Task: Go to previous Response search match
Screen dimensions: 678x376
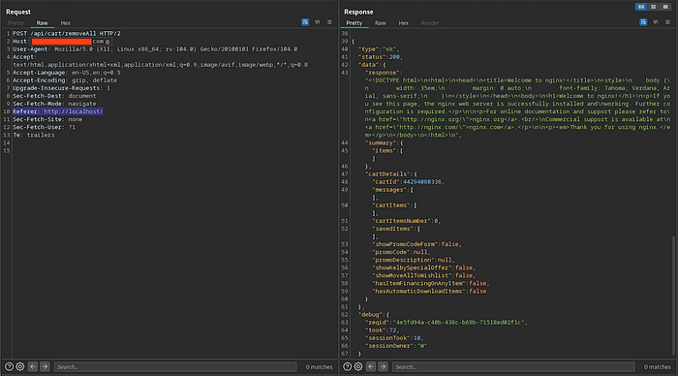Action: [371, 366]
